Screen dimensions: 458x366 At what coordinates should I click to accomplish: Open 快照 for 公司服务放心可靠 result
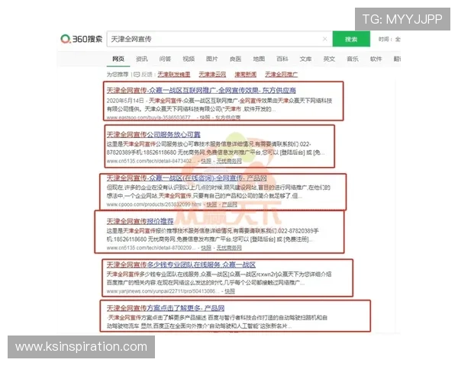[x=206, y=161]
